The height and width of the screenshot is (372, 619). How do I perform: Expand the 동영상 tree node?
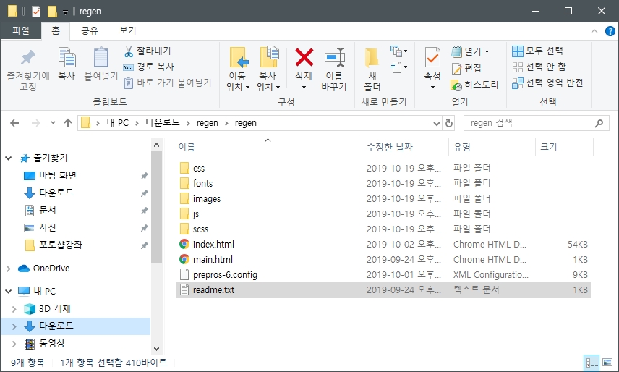14,344
